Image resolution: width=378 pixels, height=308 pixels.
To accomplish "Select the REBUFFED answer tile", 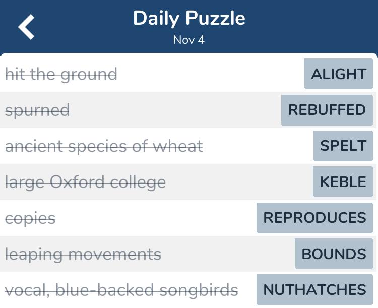I will 327,110.
